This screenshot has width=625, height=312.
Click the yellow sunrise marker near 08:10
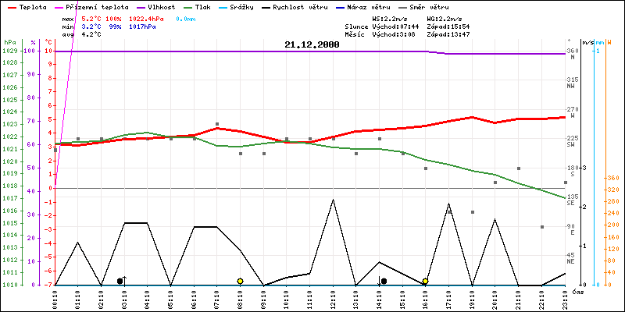240,281
